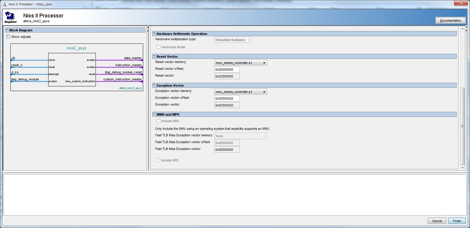The width and height of the screenshot is (470, 228).
Task: Open Reset vector memory dropdown
Action: [240, 63]
